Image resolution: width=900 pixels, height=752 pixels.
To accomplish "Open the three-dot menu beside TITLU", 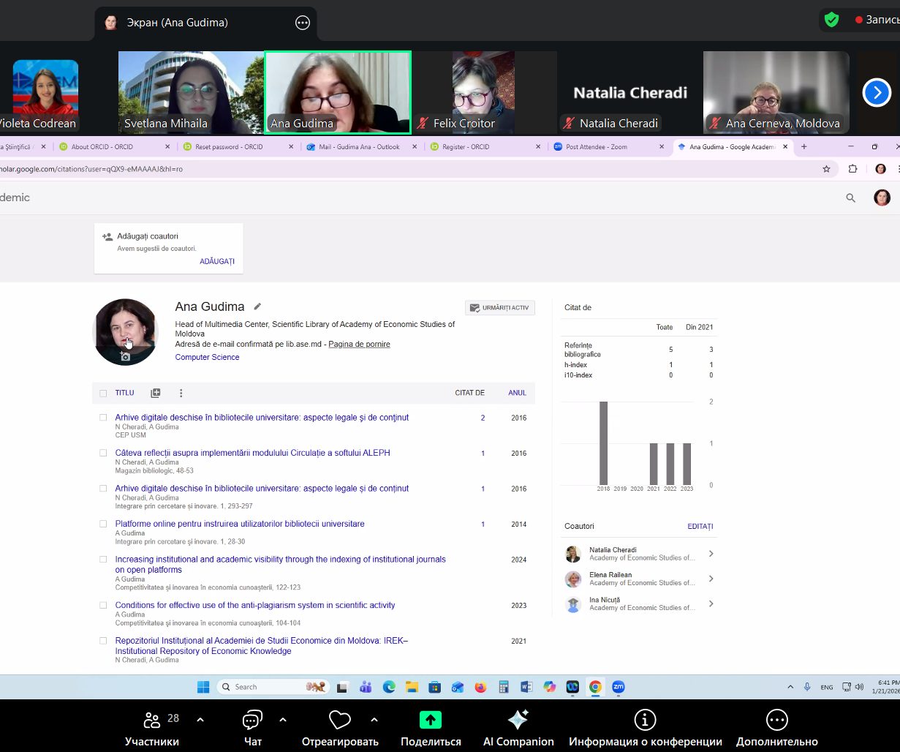I will pos(181,393).
